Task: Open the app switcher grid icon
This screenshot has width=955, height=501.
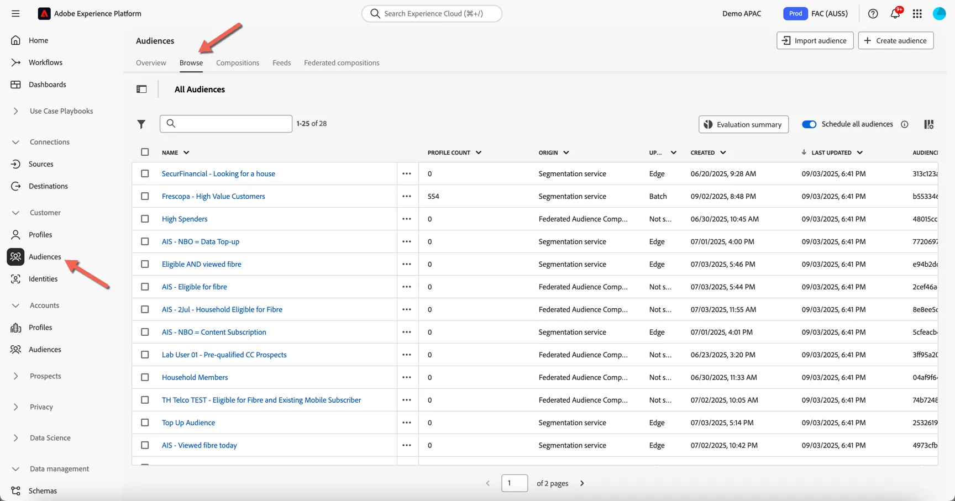Action: [917, 14]
